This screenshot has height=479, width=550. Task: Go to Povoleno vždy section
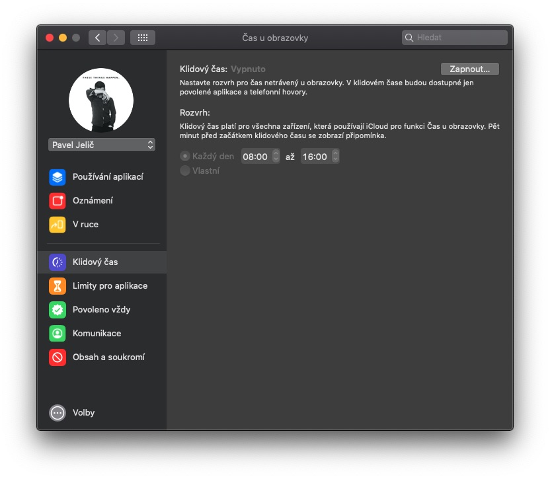click(x=102, y=310)
